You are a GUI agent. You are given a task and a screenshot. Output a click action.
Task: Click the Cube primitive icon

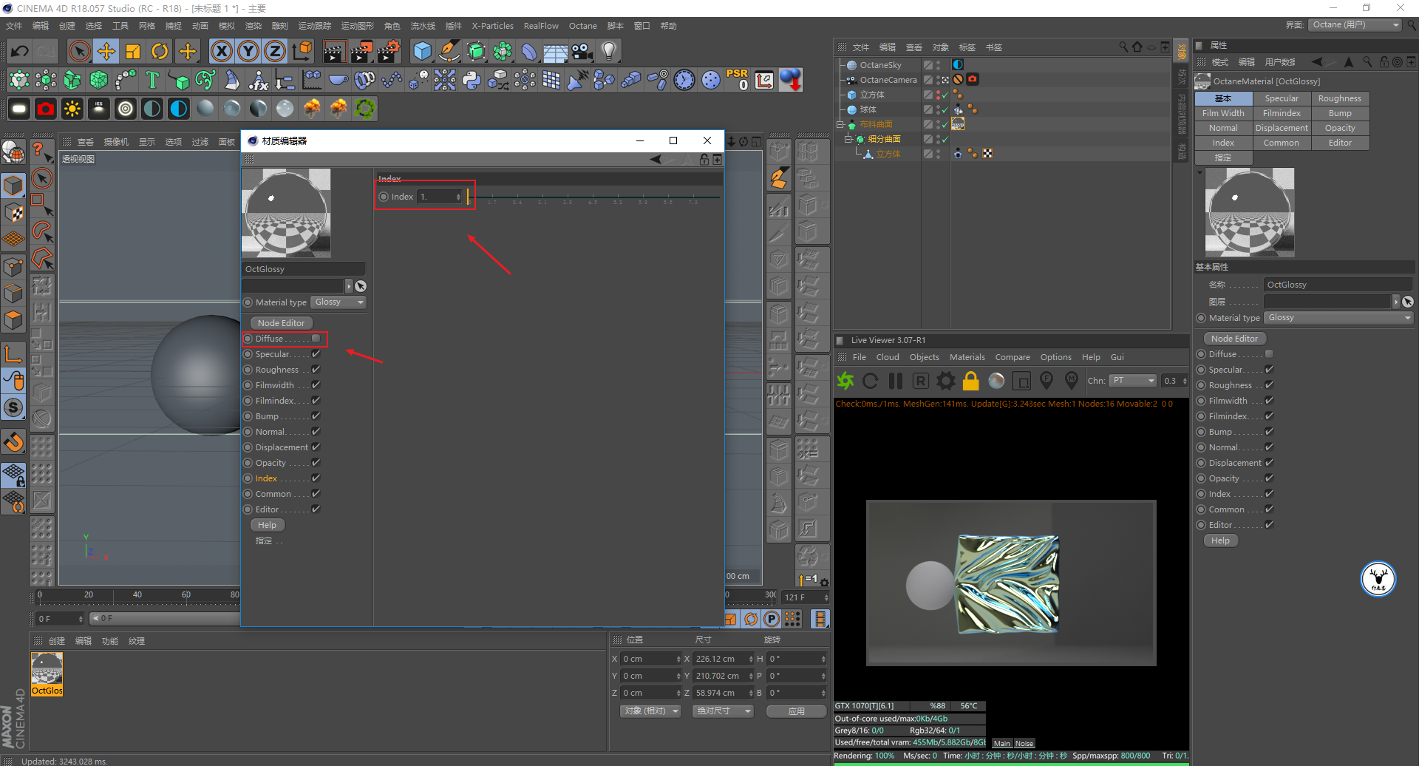[x=422, y=51]
